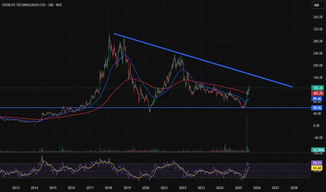
Task: Select the descending blue trendline
Action: click(x=203, y=60)
